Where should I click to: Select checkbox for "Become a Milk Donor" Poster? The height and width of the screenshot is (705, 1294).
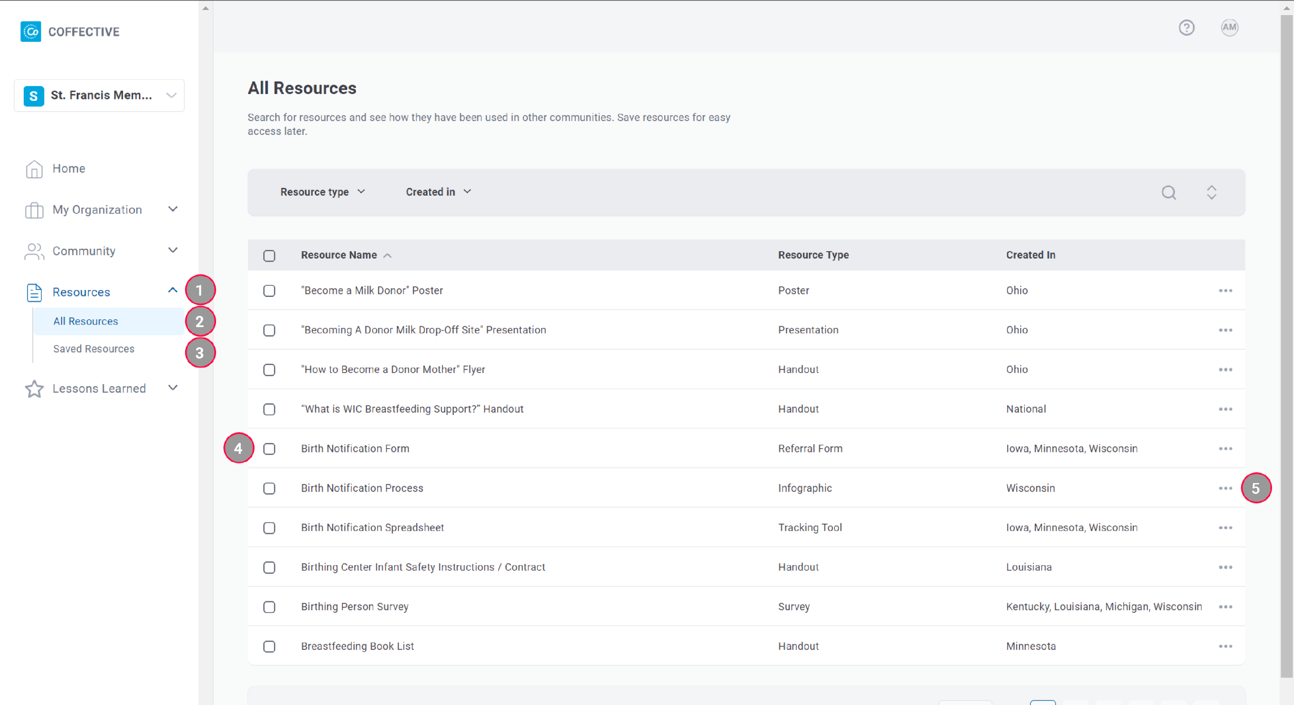click(x=269, y=291)
